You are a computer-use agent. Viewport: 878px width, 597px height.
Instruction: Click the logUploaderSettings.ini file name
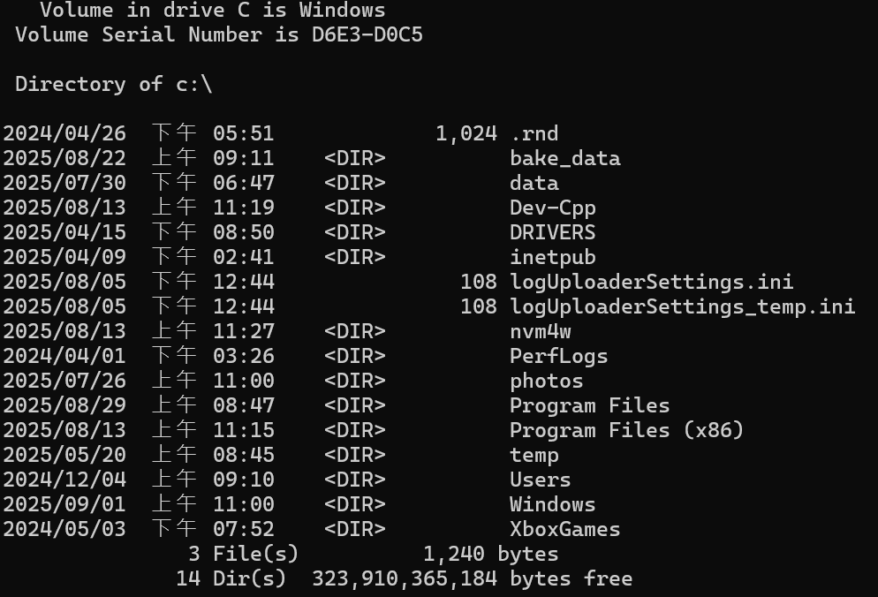click(652, 282)
